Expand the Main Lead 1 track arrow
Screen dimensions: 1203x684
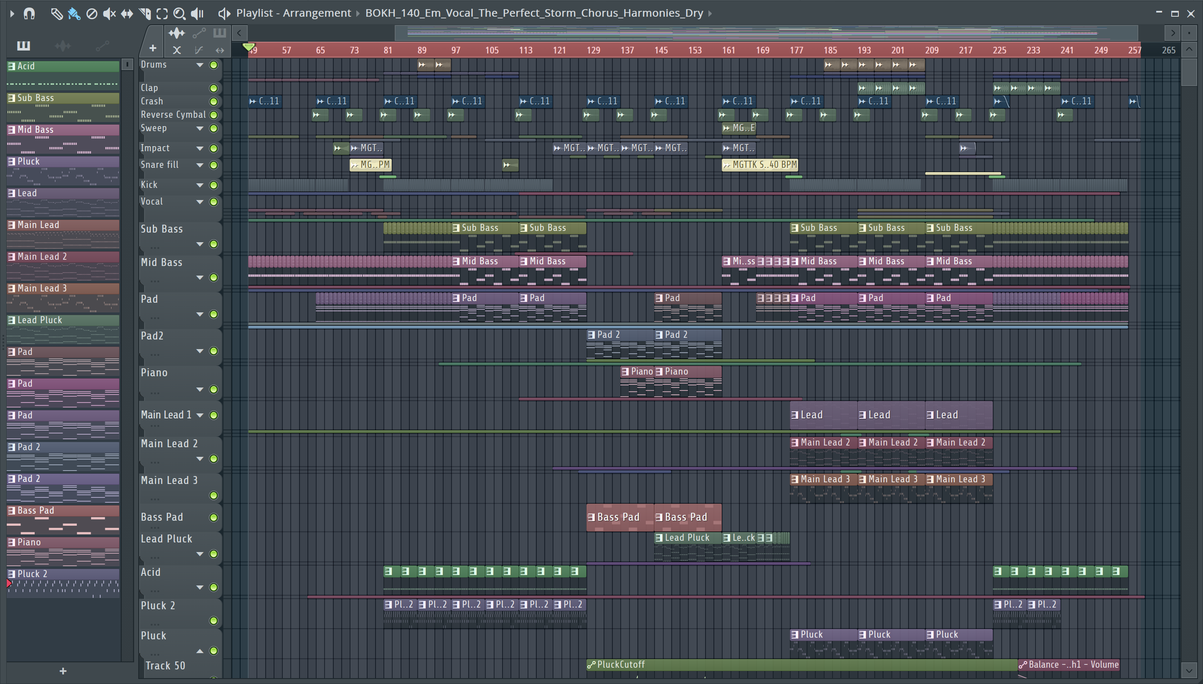(200, 415)
